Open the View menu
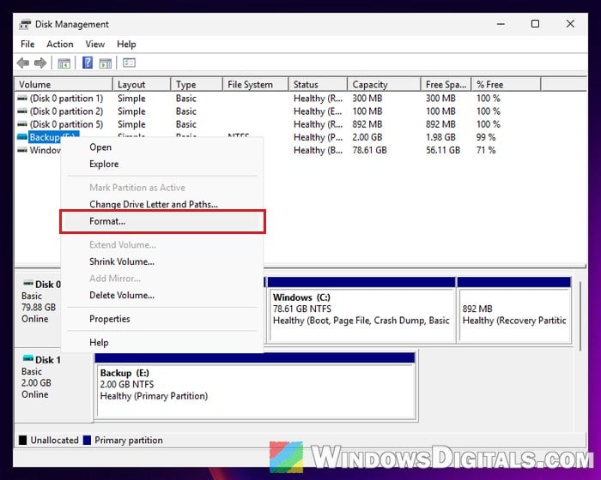601x480 pixels. click(95, 44)
